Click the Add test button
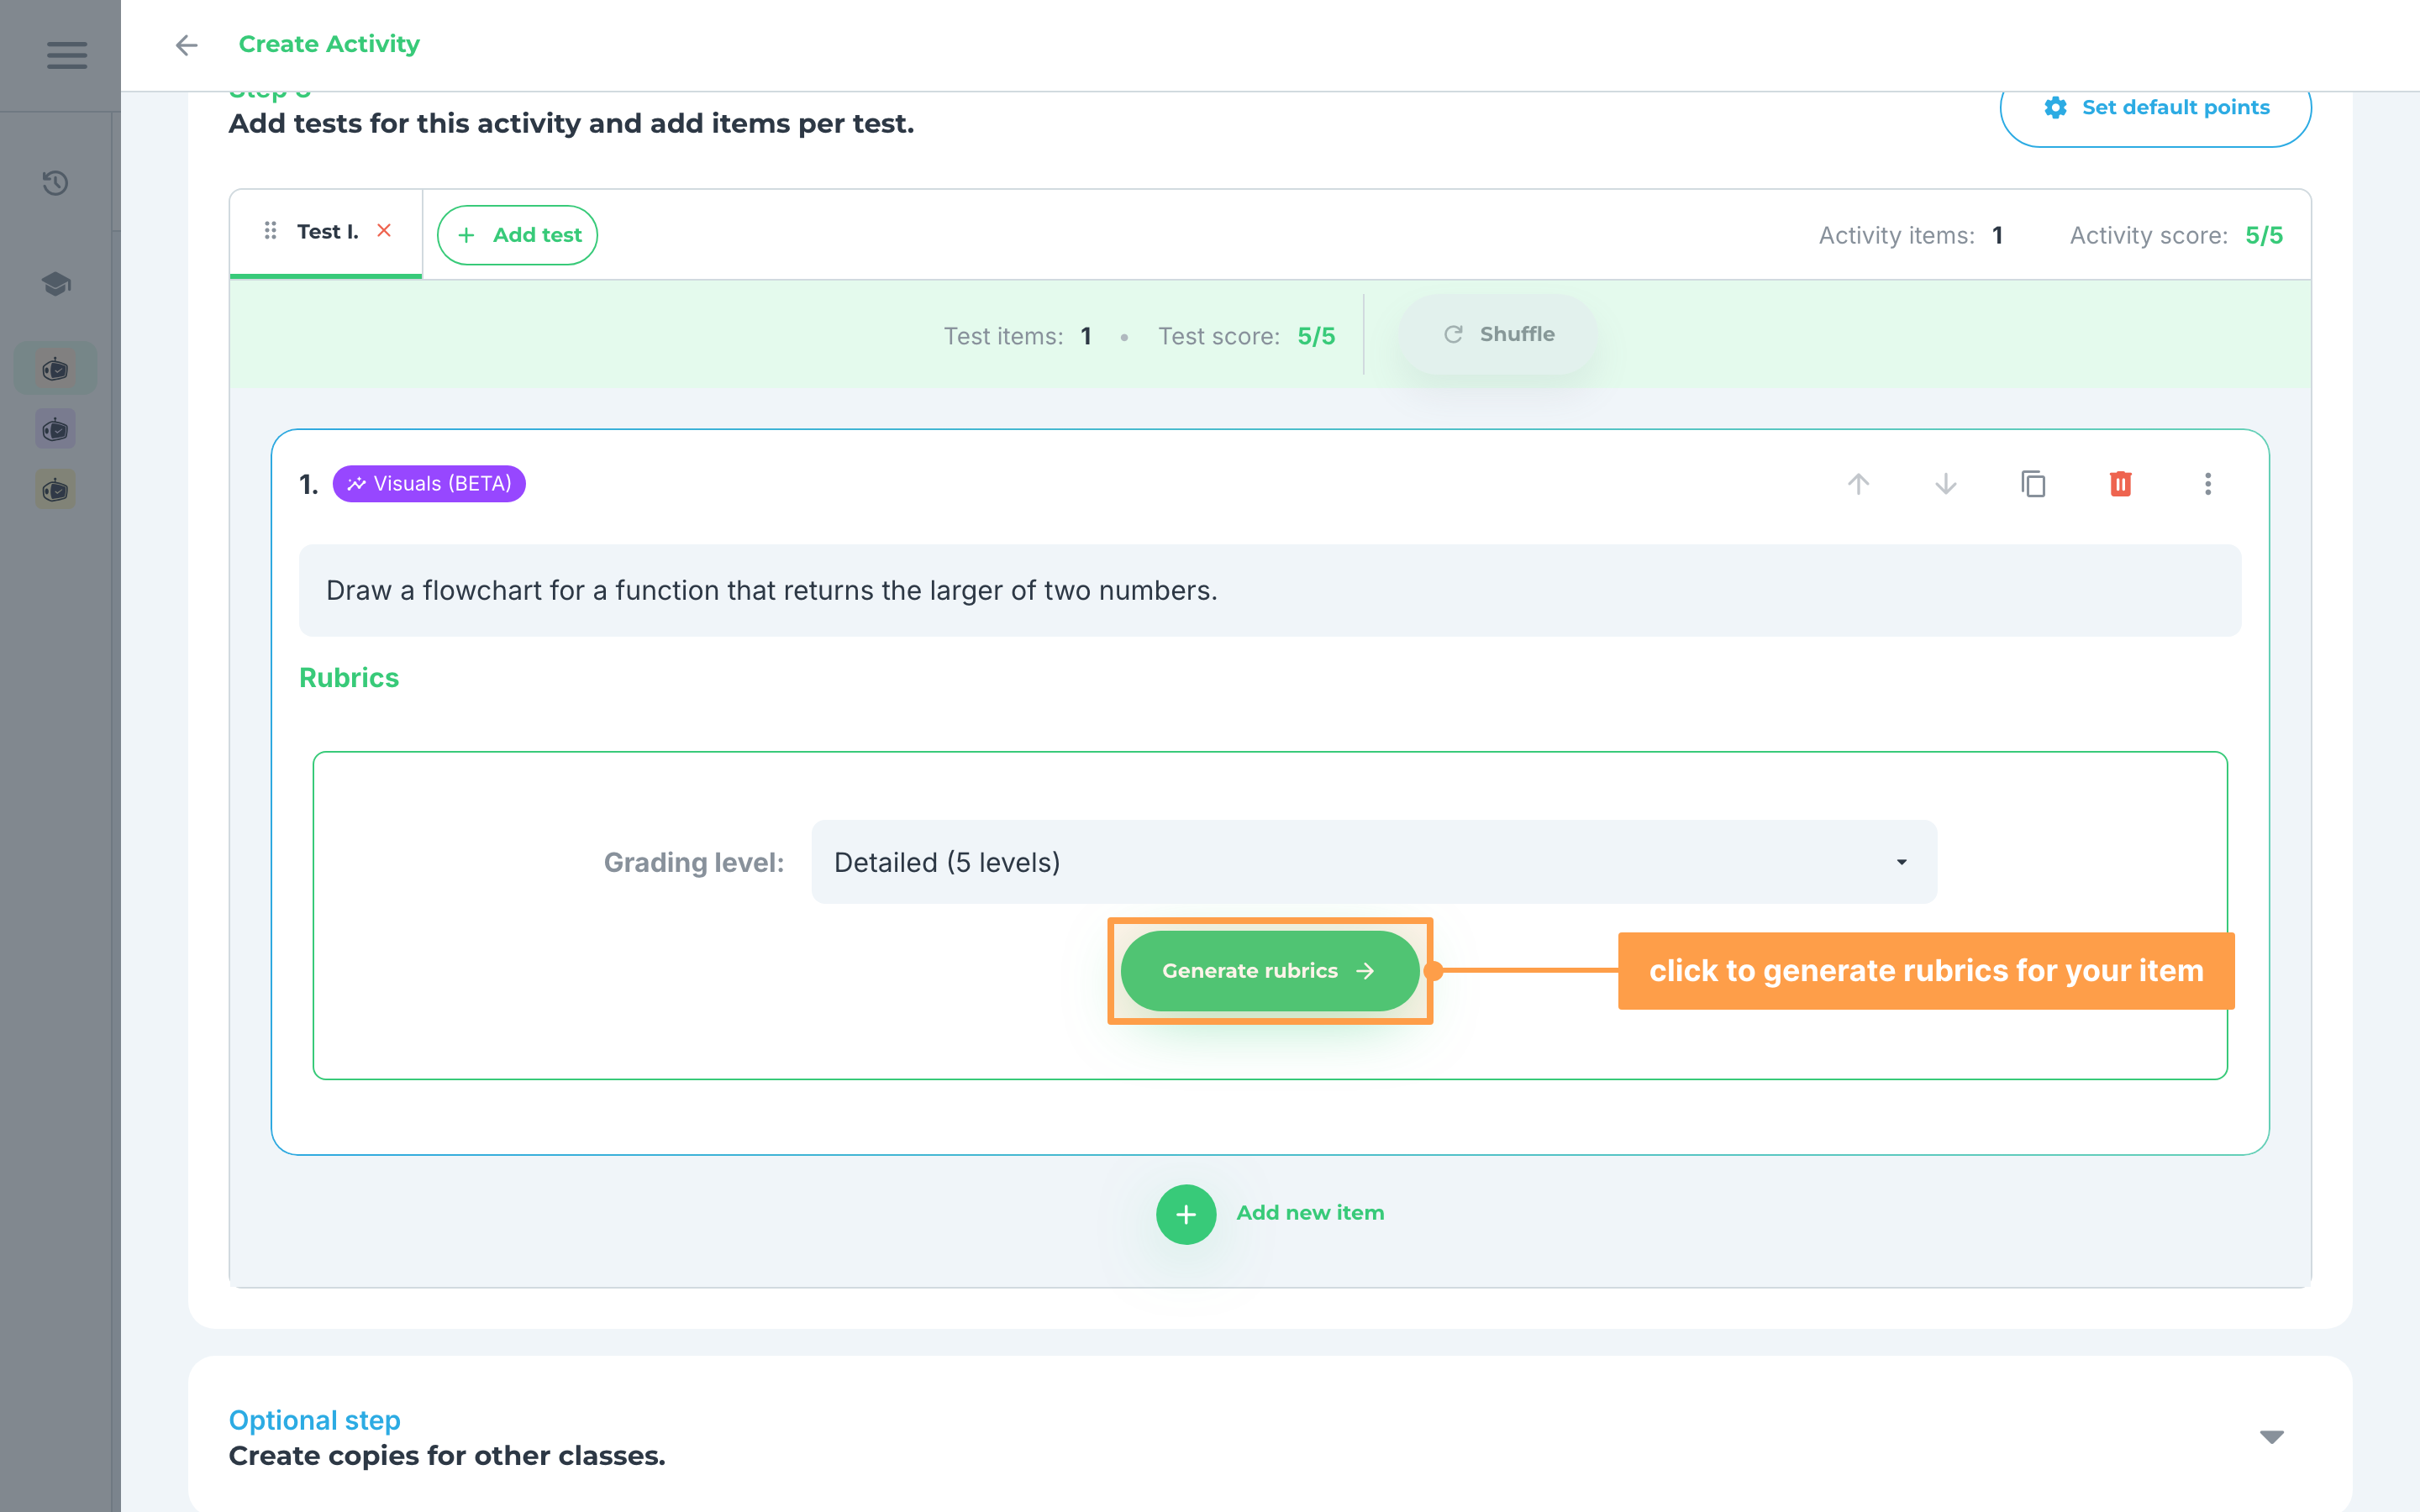The width and height of the screenshot is (2420, 1512). click(x=517, y=235)
